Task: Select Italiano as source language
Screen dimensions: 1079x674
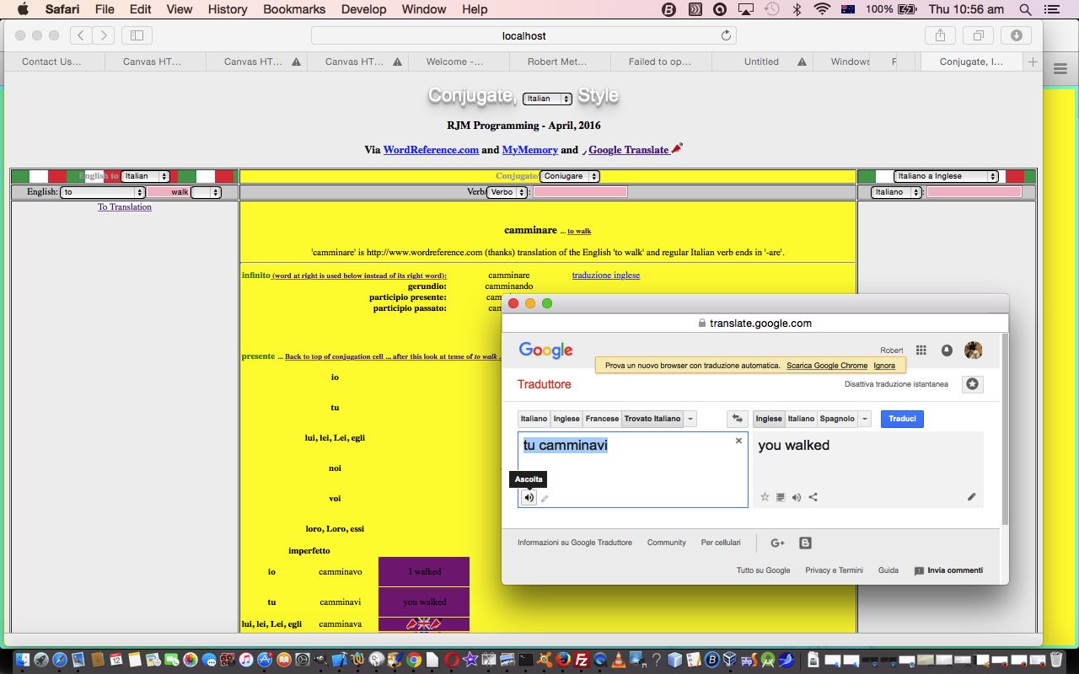Action: coord(534,419)
